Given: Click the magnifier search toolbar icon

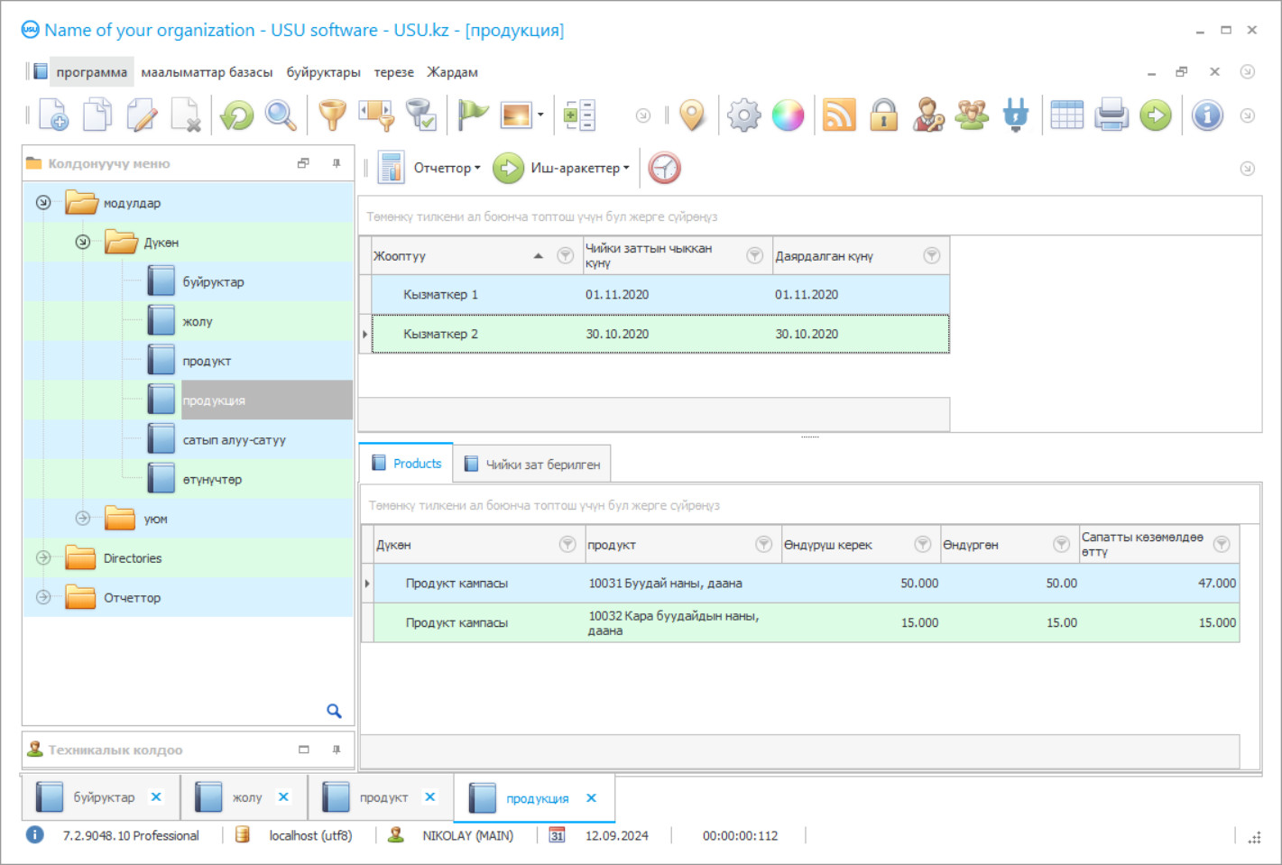Looking at the screenshot, I should coord(281,115).
